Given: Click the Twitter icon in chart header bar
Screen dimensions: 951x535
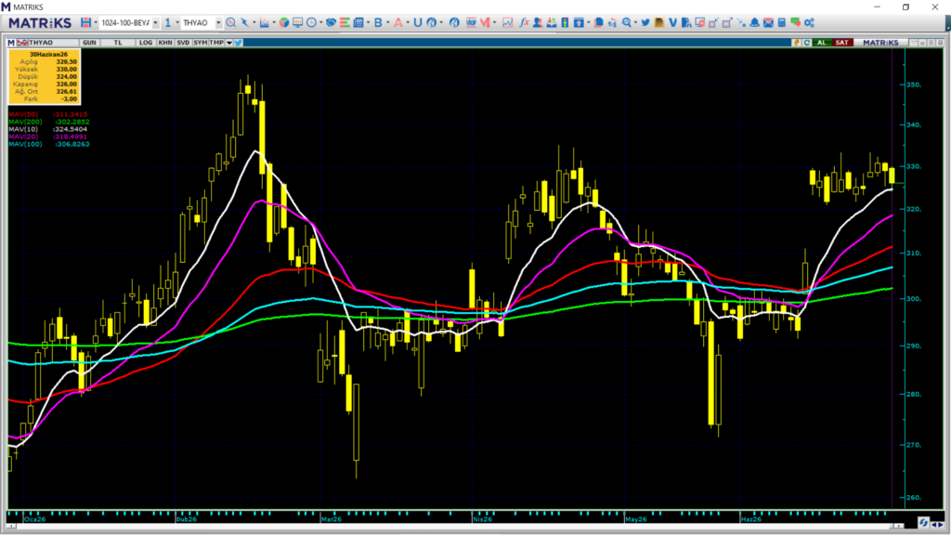Looking at the screenshot, I should 239,43.
